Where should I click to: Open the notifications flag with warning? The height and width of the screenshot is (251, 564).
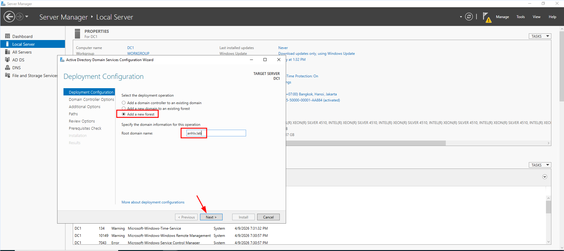(x=486, y=17)
